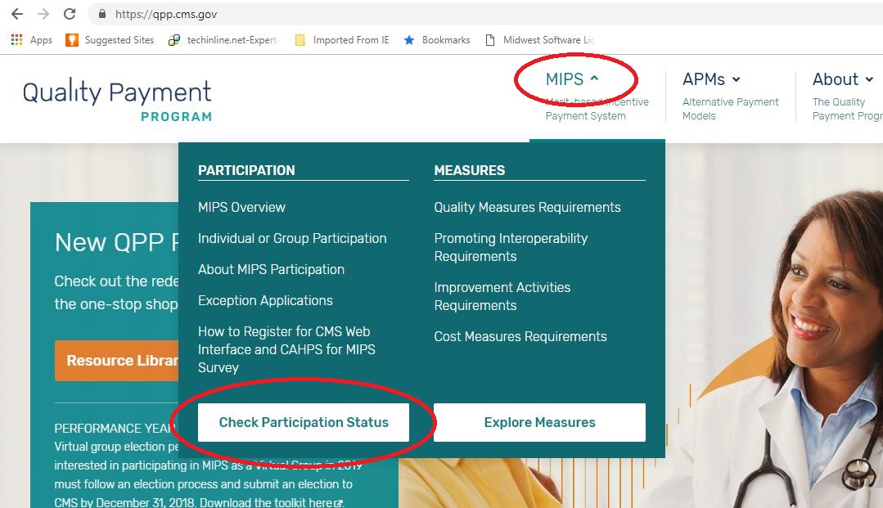This screenshot has width=883, height=508.
Task: Open Cost Measures Requirements link
Action: point(520,336)
